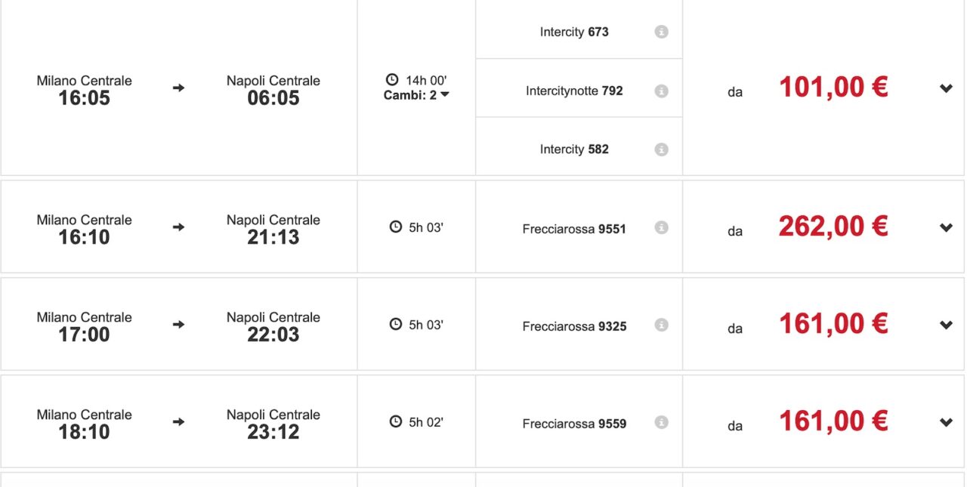Open info icon for Intercitynotte 792
This screenshot has width=967, height=487.
coord(661,91)
